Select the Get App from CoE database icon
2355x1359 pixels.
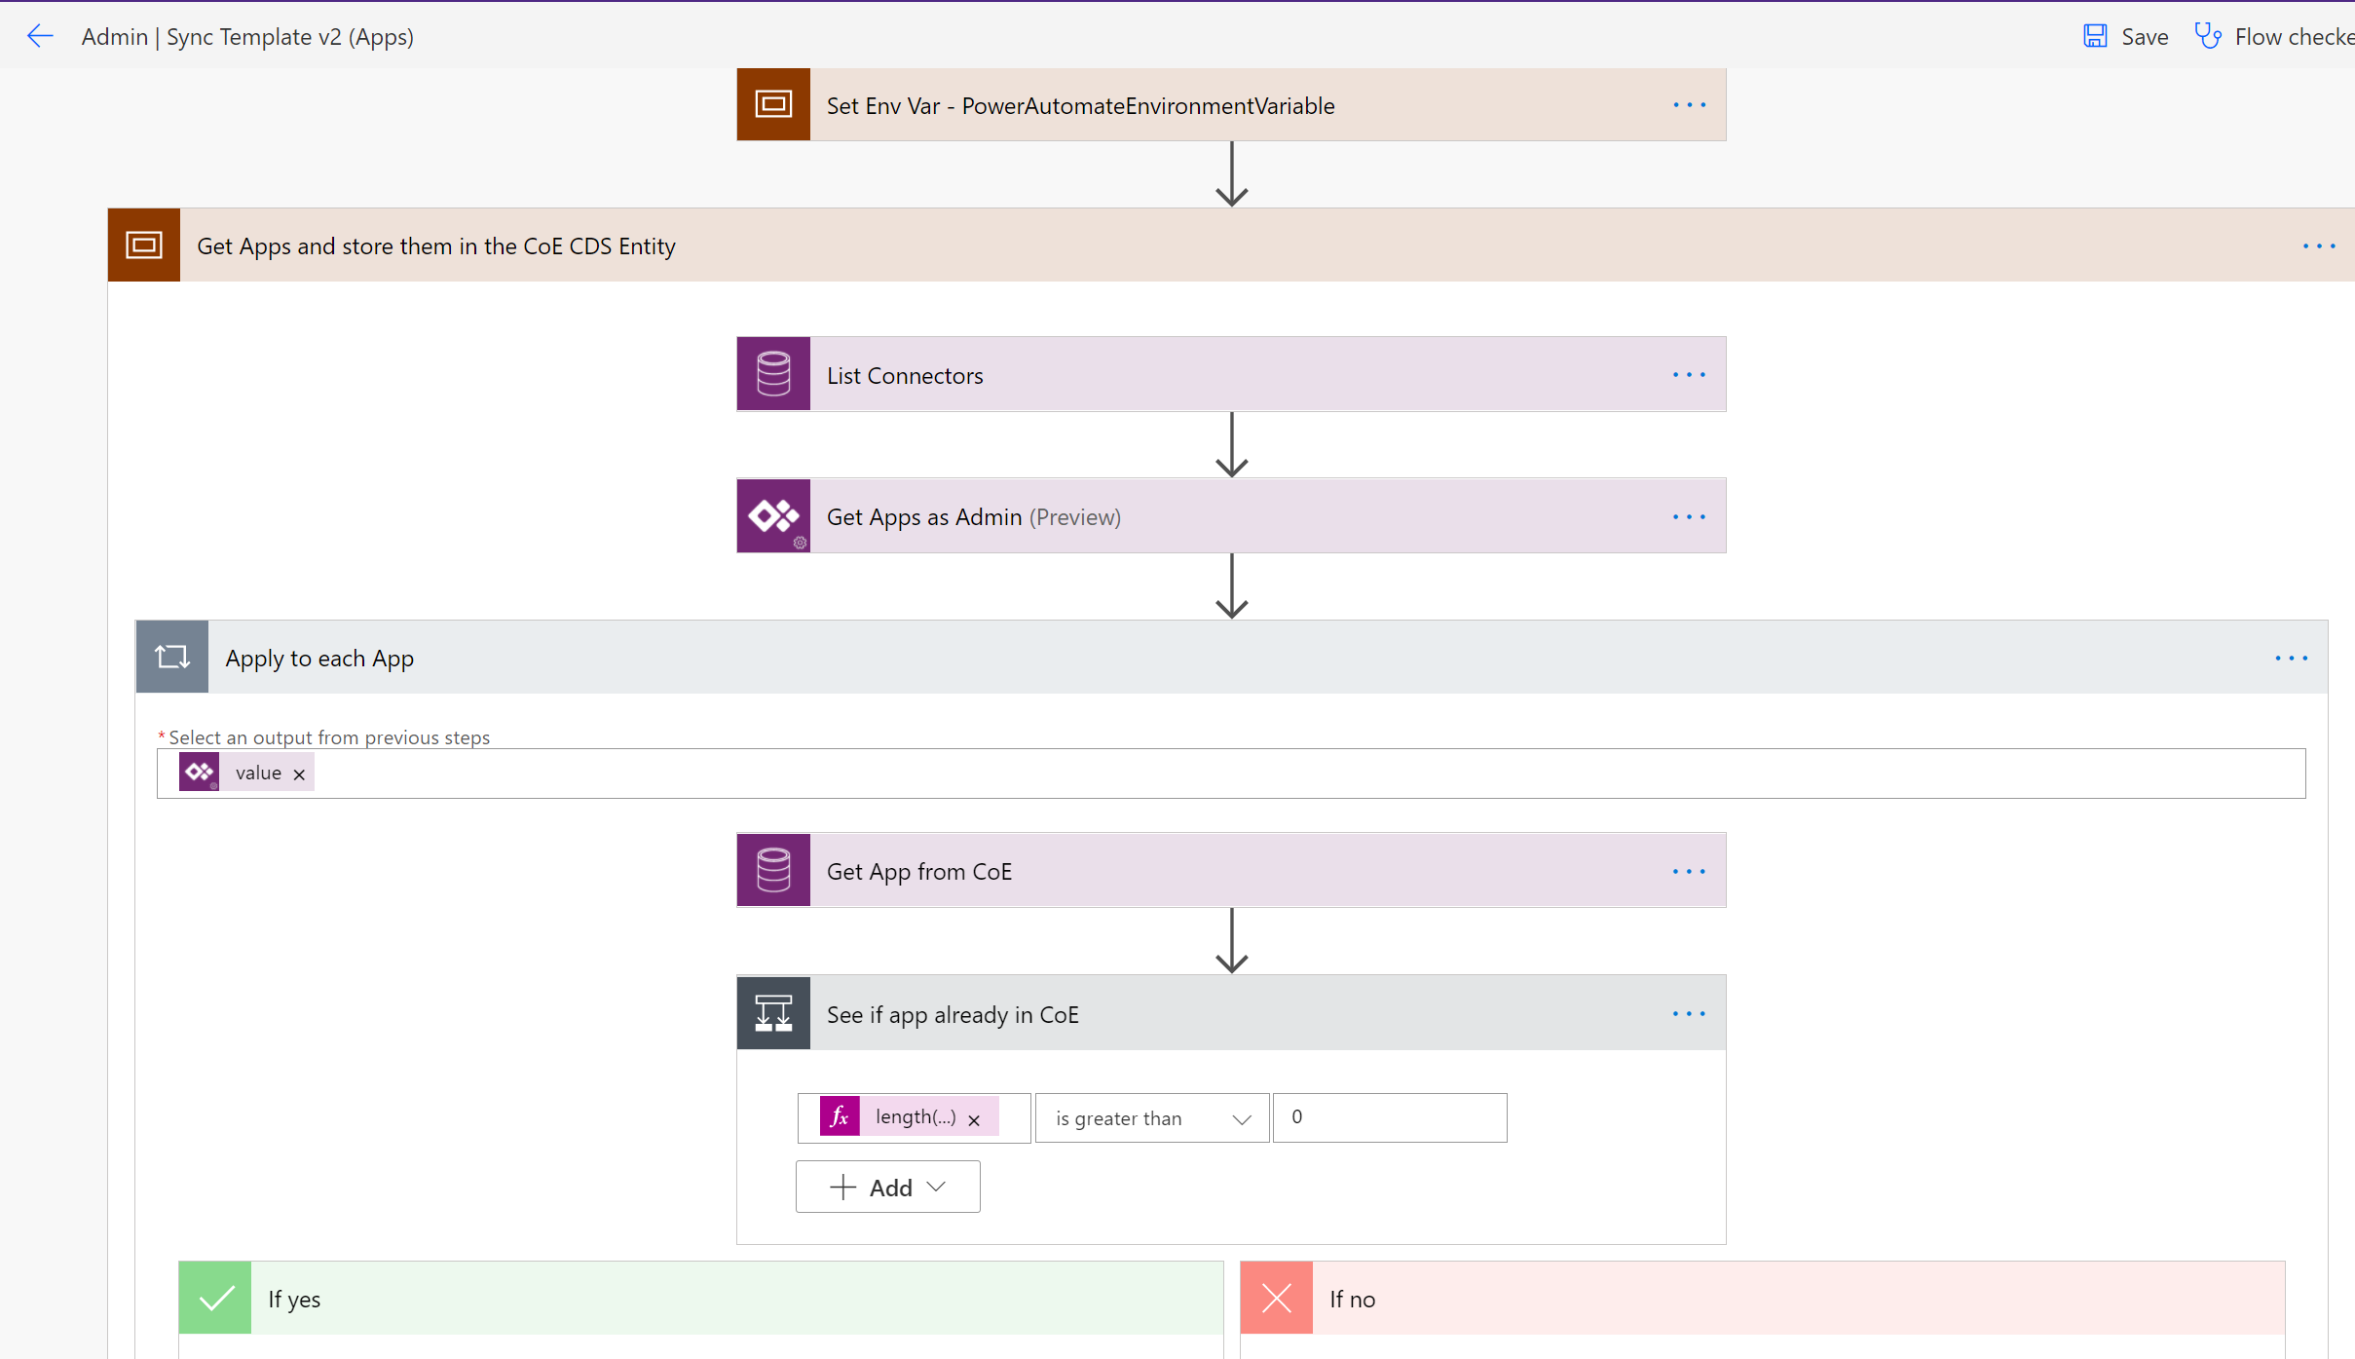point(772,869)
